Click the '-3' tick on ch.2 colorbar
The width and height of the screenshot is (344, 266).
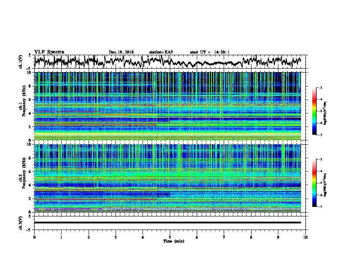[x=320, y=160]
